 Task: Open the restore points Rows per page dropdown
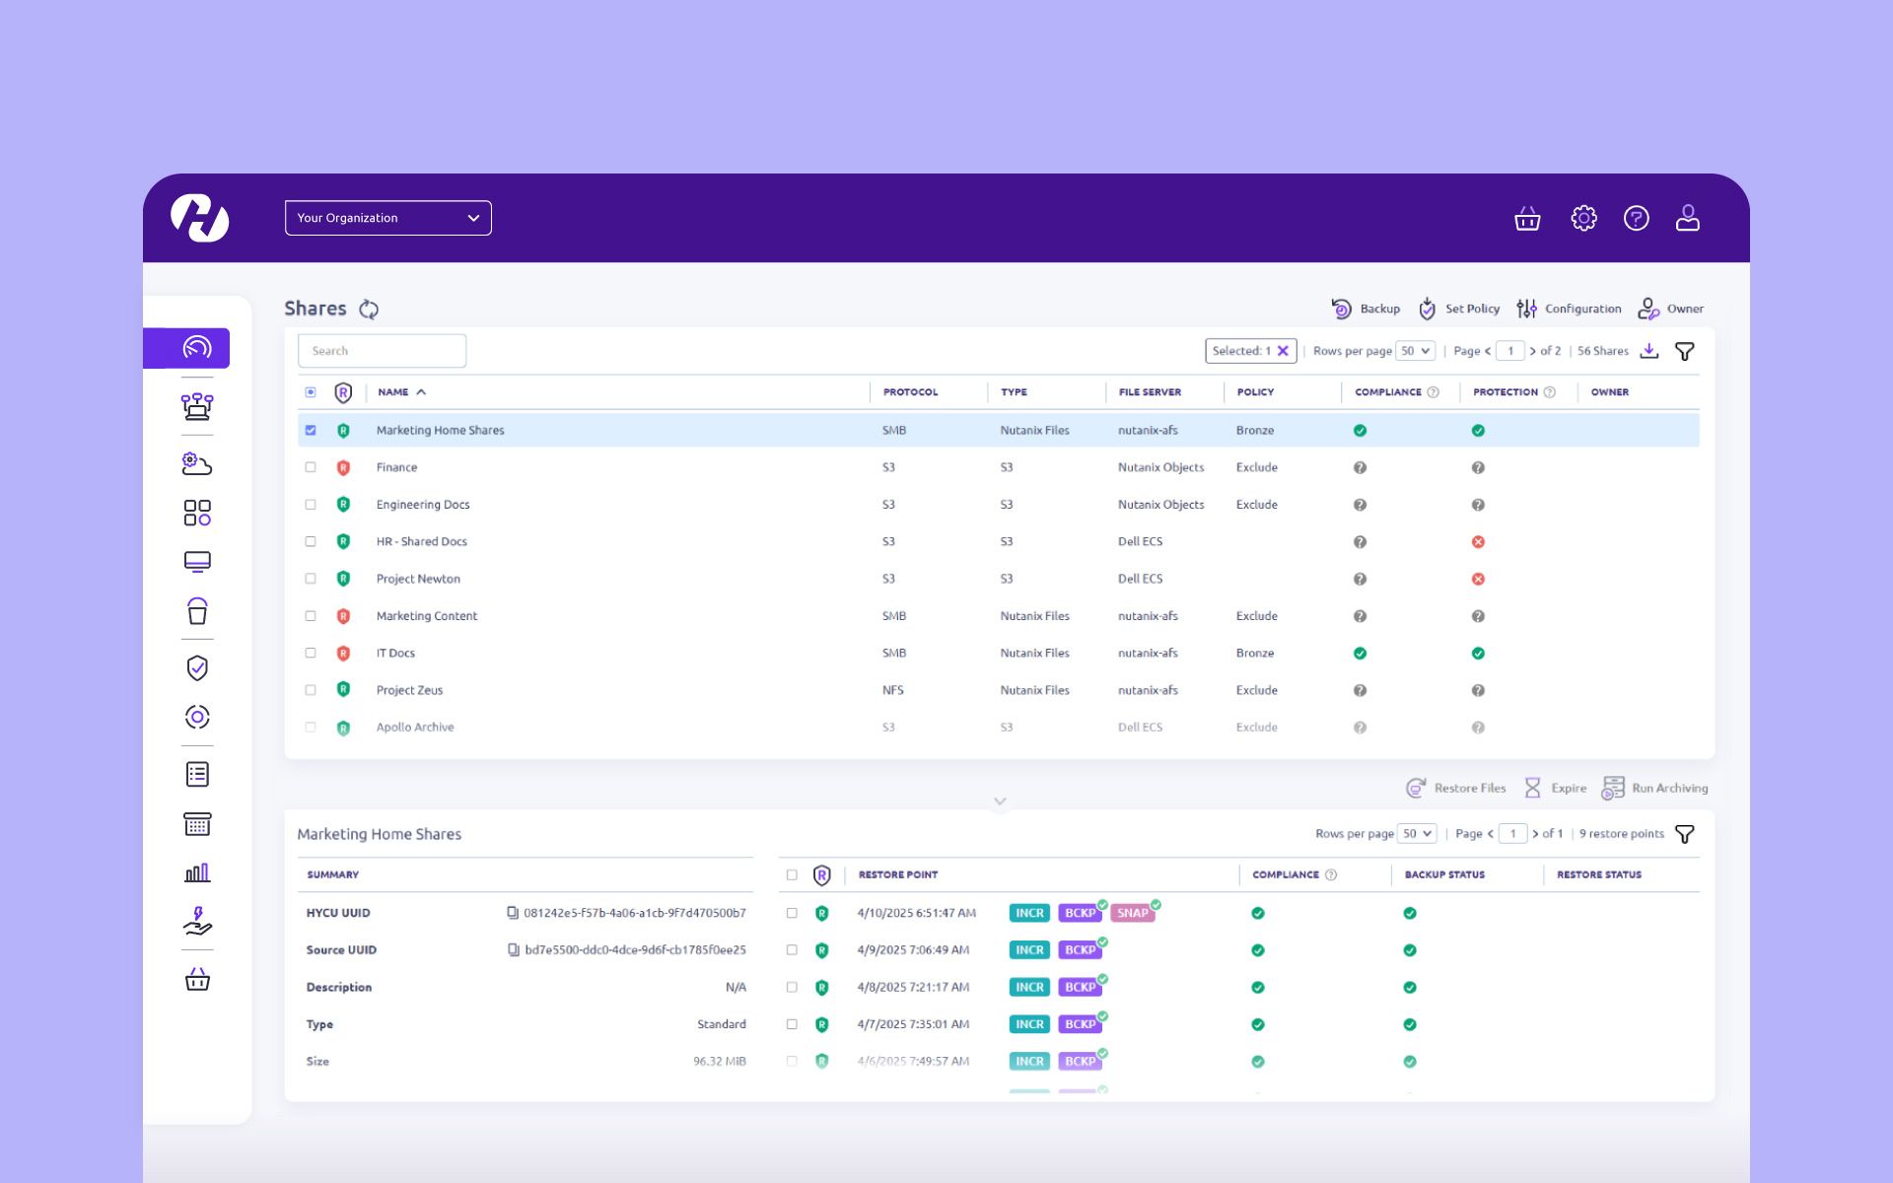pos(1418,834)
